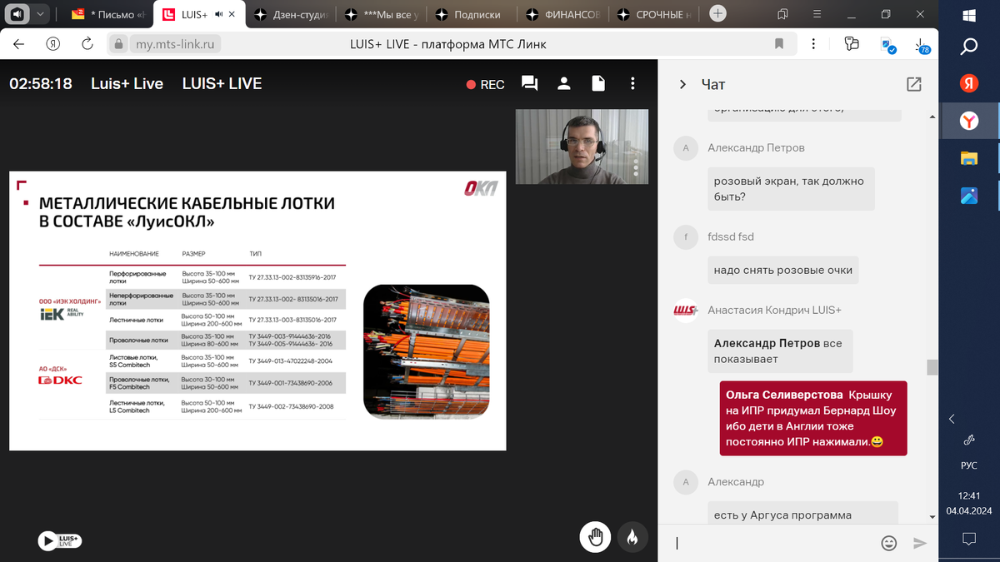Click sender name 'fdssd fsd'
The height and width of the screenshot is (562, 1000).
[731, 236]
